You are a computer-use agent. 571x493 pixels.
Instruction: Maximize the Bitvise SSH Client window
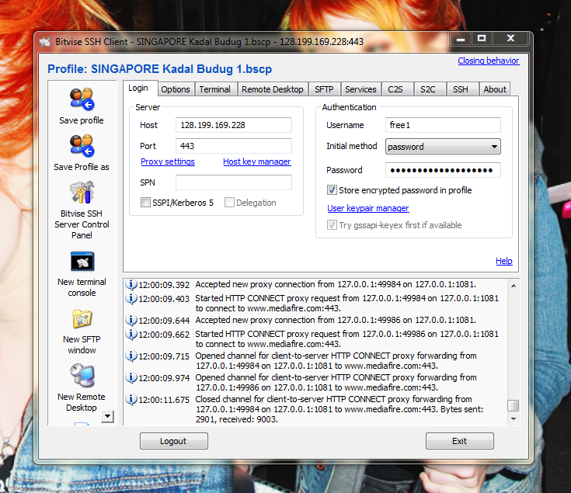pos(482,38)
